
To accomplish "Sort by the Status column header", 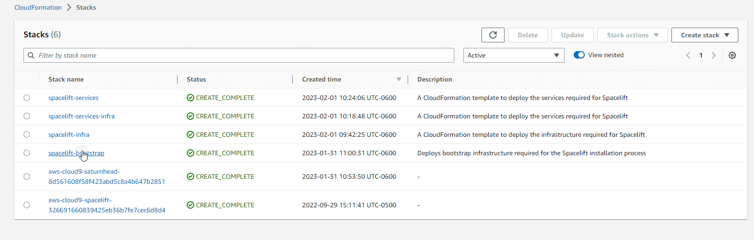I will tap(196, 79).
